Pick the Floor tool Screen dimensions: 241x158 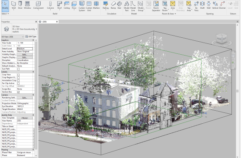pos(74,5)
